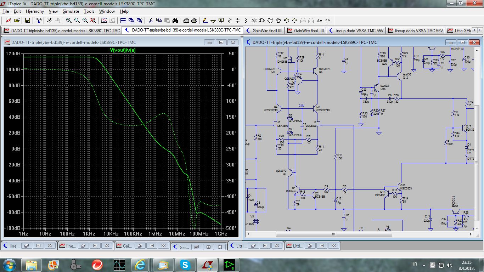Click the Print toolbar icon
The width and height of the screenshot is (484, 272).
pos(194,21)
